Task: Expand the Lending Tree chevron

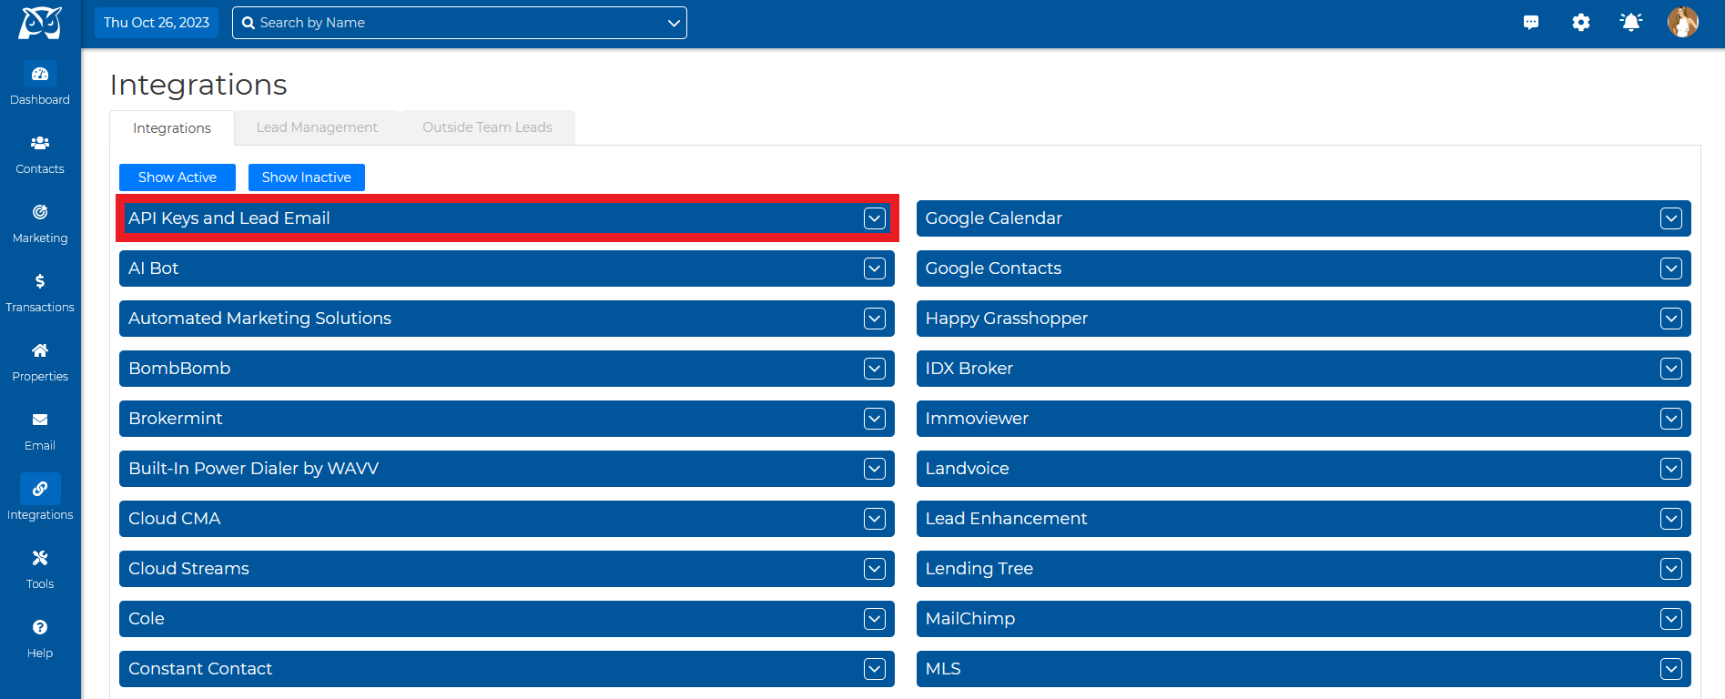Action: 1671,569
